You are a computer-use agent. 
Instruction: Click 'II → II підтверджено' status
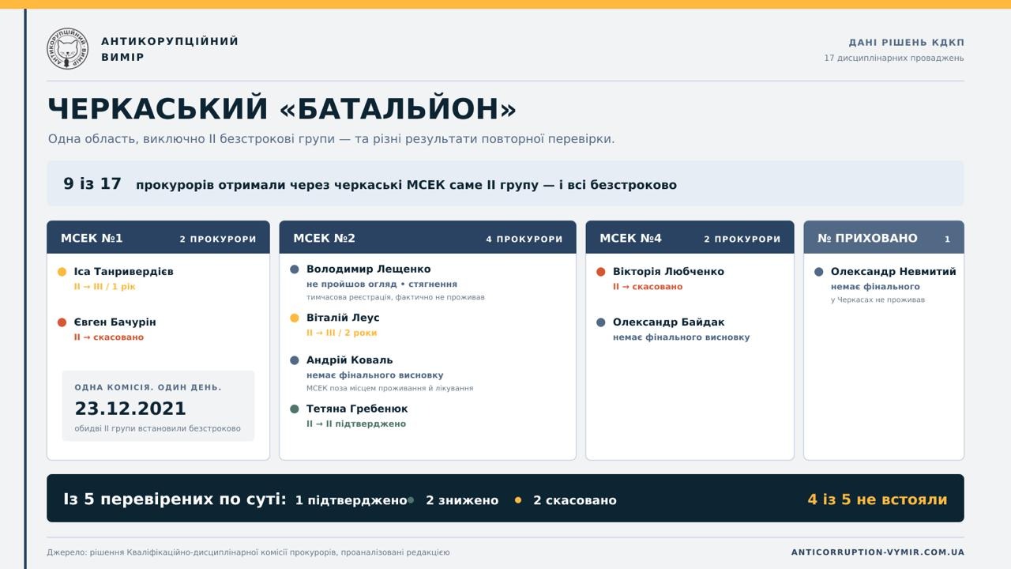coord(356,424)
